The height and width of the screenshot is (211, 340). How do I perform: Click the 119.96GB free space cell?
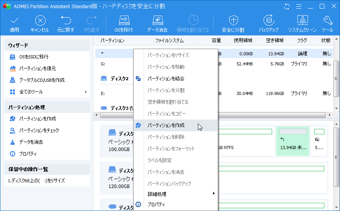[x=275, y=93]
